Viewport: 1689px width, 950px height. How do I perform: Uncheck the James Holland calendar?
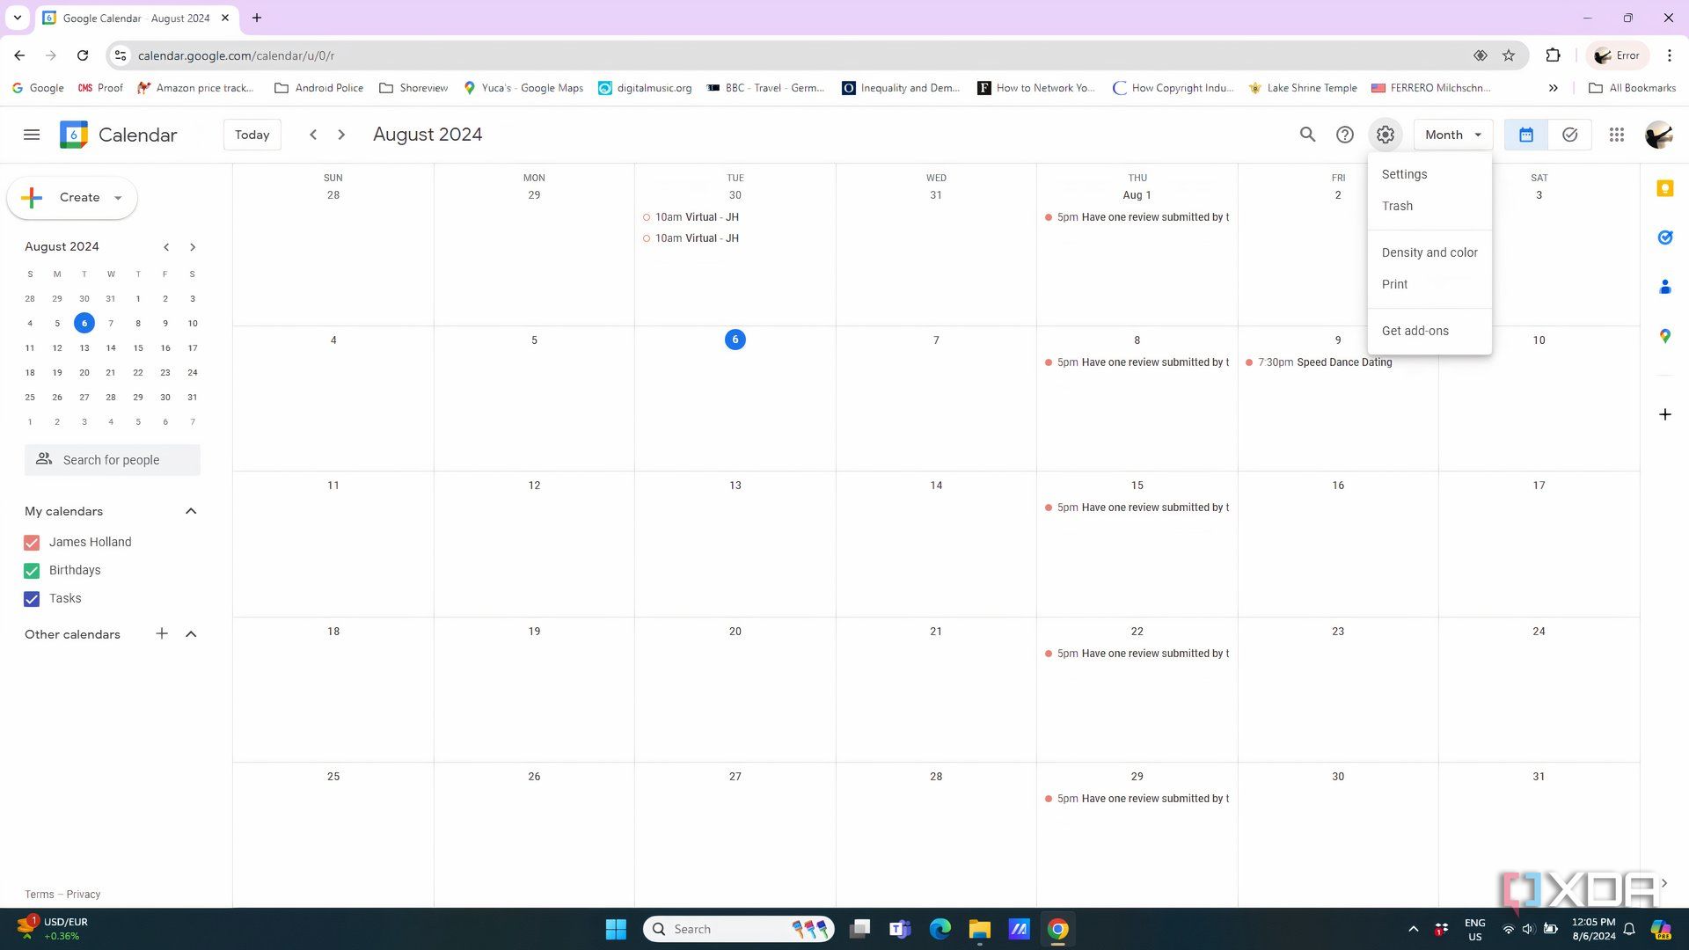point(32,543)
